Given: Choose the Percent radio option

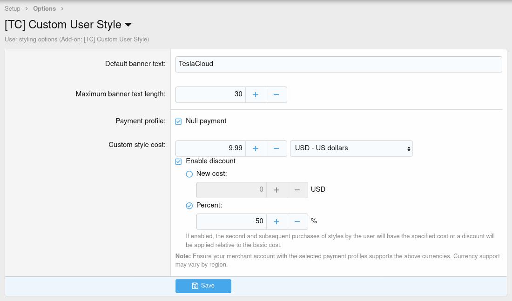Looking at the screenshot, I should tap(189, 205).
